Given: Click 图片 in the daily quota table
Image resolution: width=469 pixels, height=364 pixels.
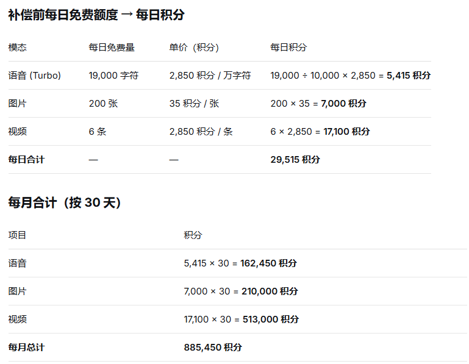Looking at the screenshot, I should 17,104.
